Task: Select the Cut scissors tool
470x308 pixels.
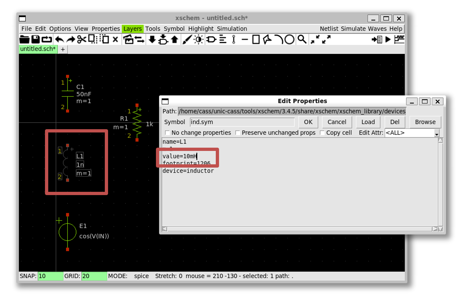Action: pos(82,39)
